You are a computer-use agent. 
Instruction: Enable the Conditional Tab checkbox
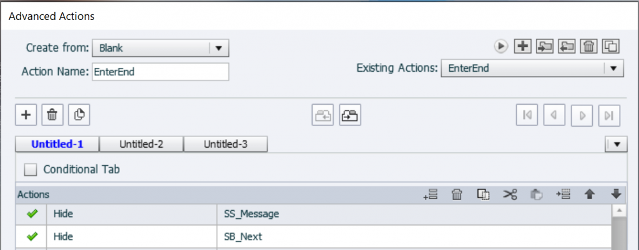(31, 170)
